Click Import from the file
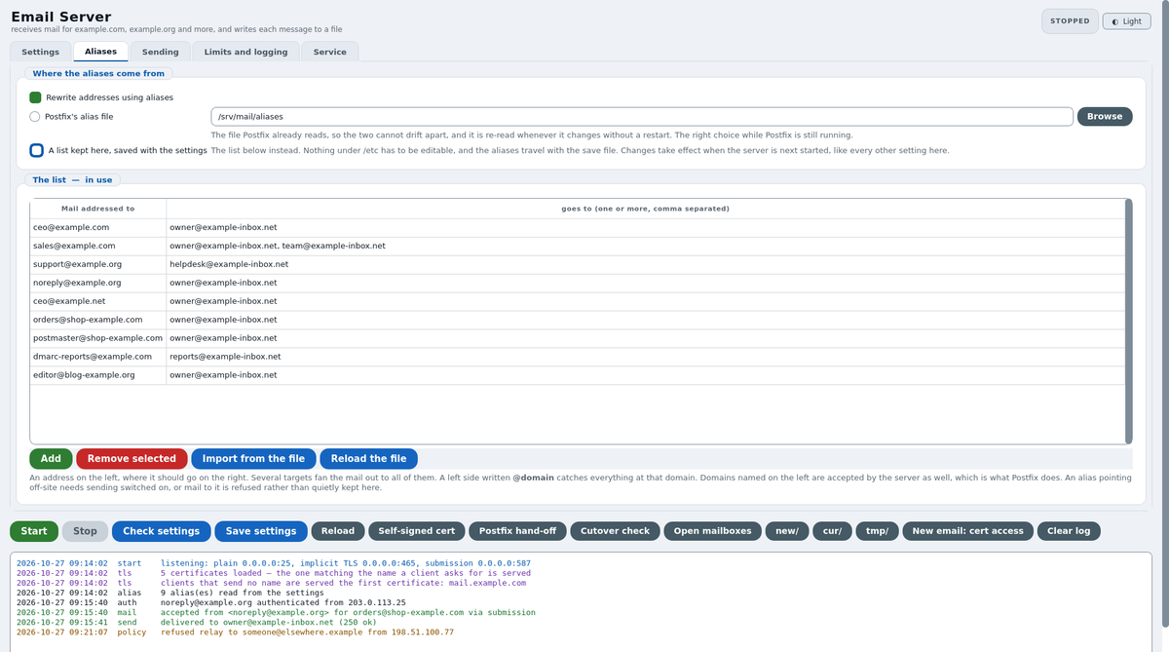This screenshot has height=652, width=1169. click(253, 459)
